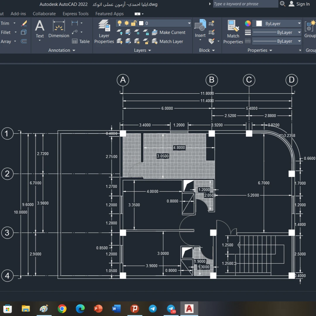Open the layer list dropdown
The image size is (316, 316).
coord(189,23)
